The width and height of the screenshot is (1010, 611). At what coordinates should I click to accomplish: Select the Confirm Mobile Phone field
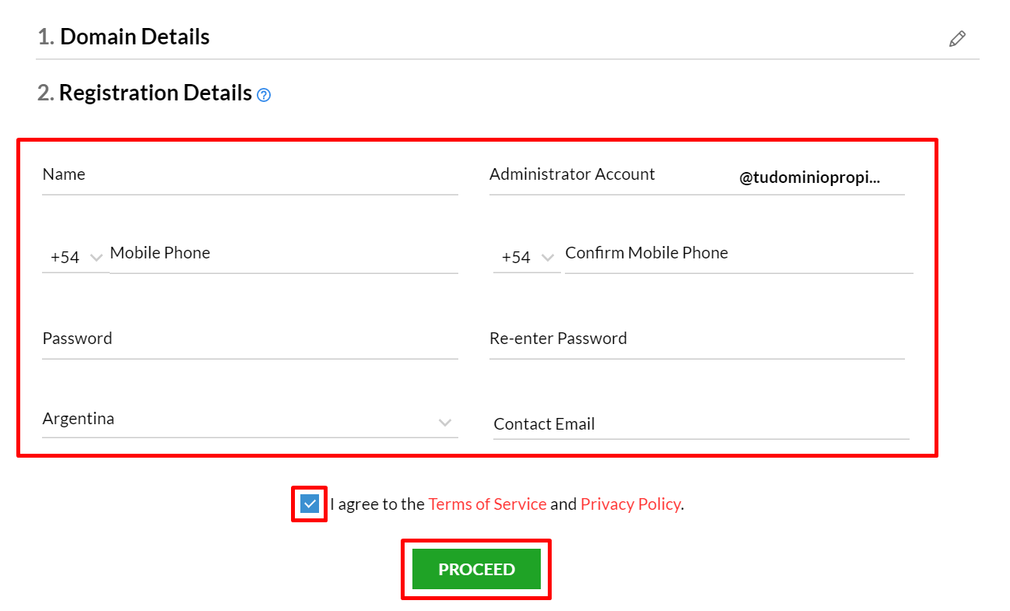tap(739, 255)
